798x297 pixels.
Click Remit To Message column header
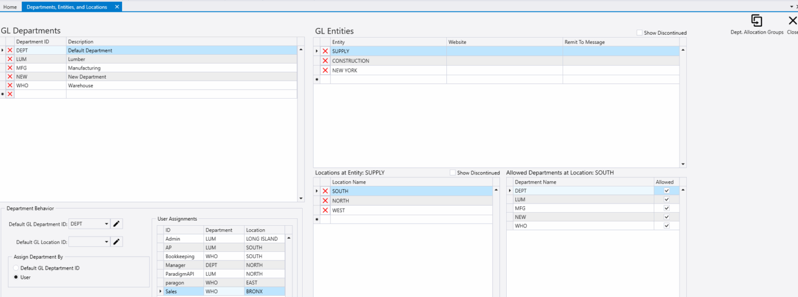point(621,42)
